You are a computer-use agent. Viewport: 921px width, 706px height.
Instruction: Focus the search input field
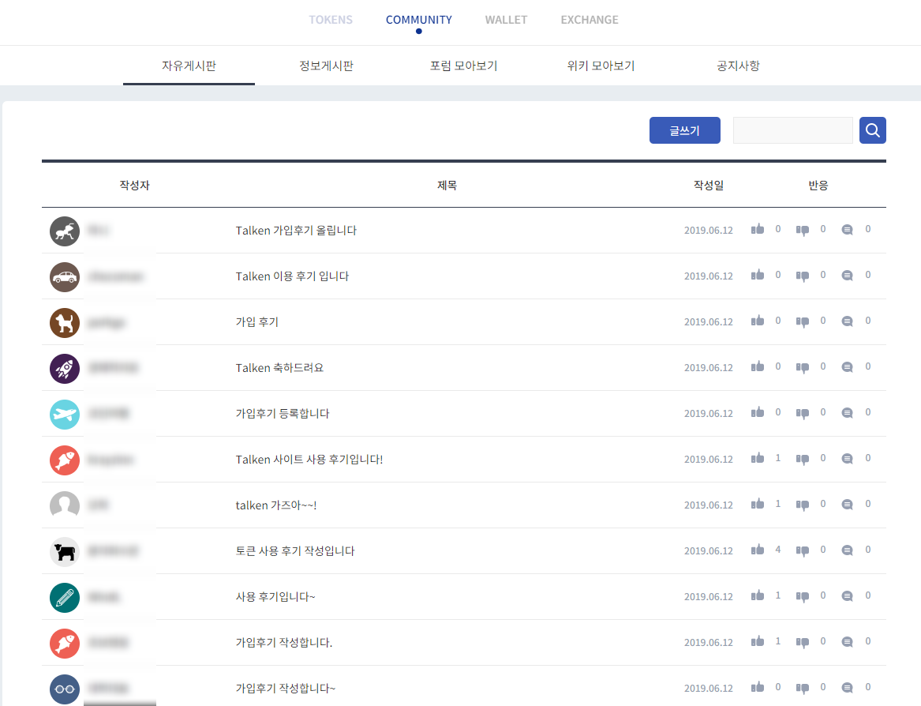[792, 130]
